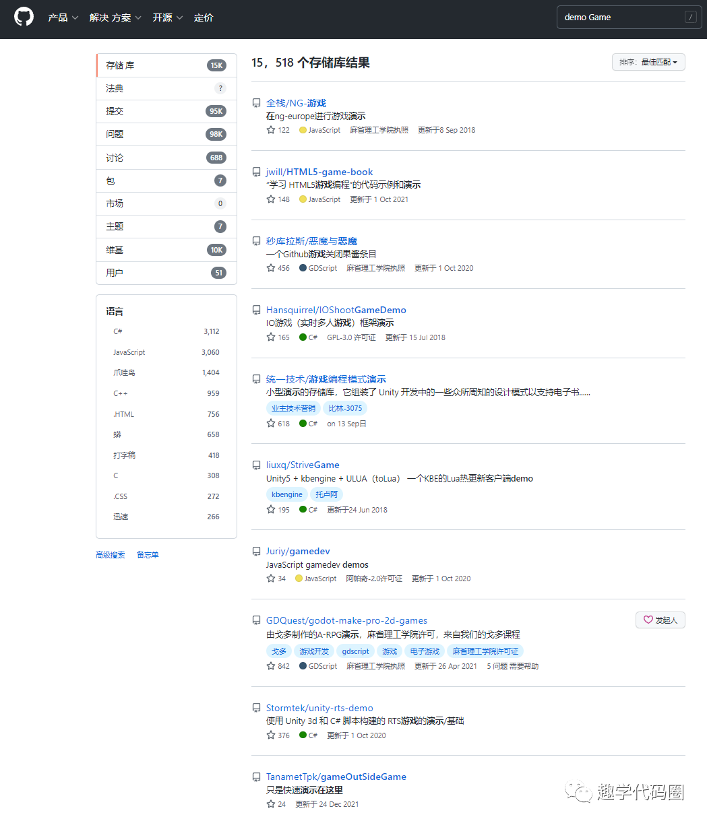Select 定价 in the top navigation
The width and height of the screenshot is (707, 823).
click(204, 18)
